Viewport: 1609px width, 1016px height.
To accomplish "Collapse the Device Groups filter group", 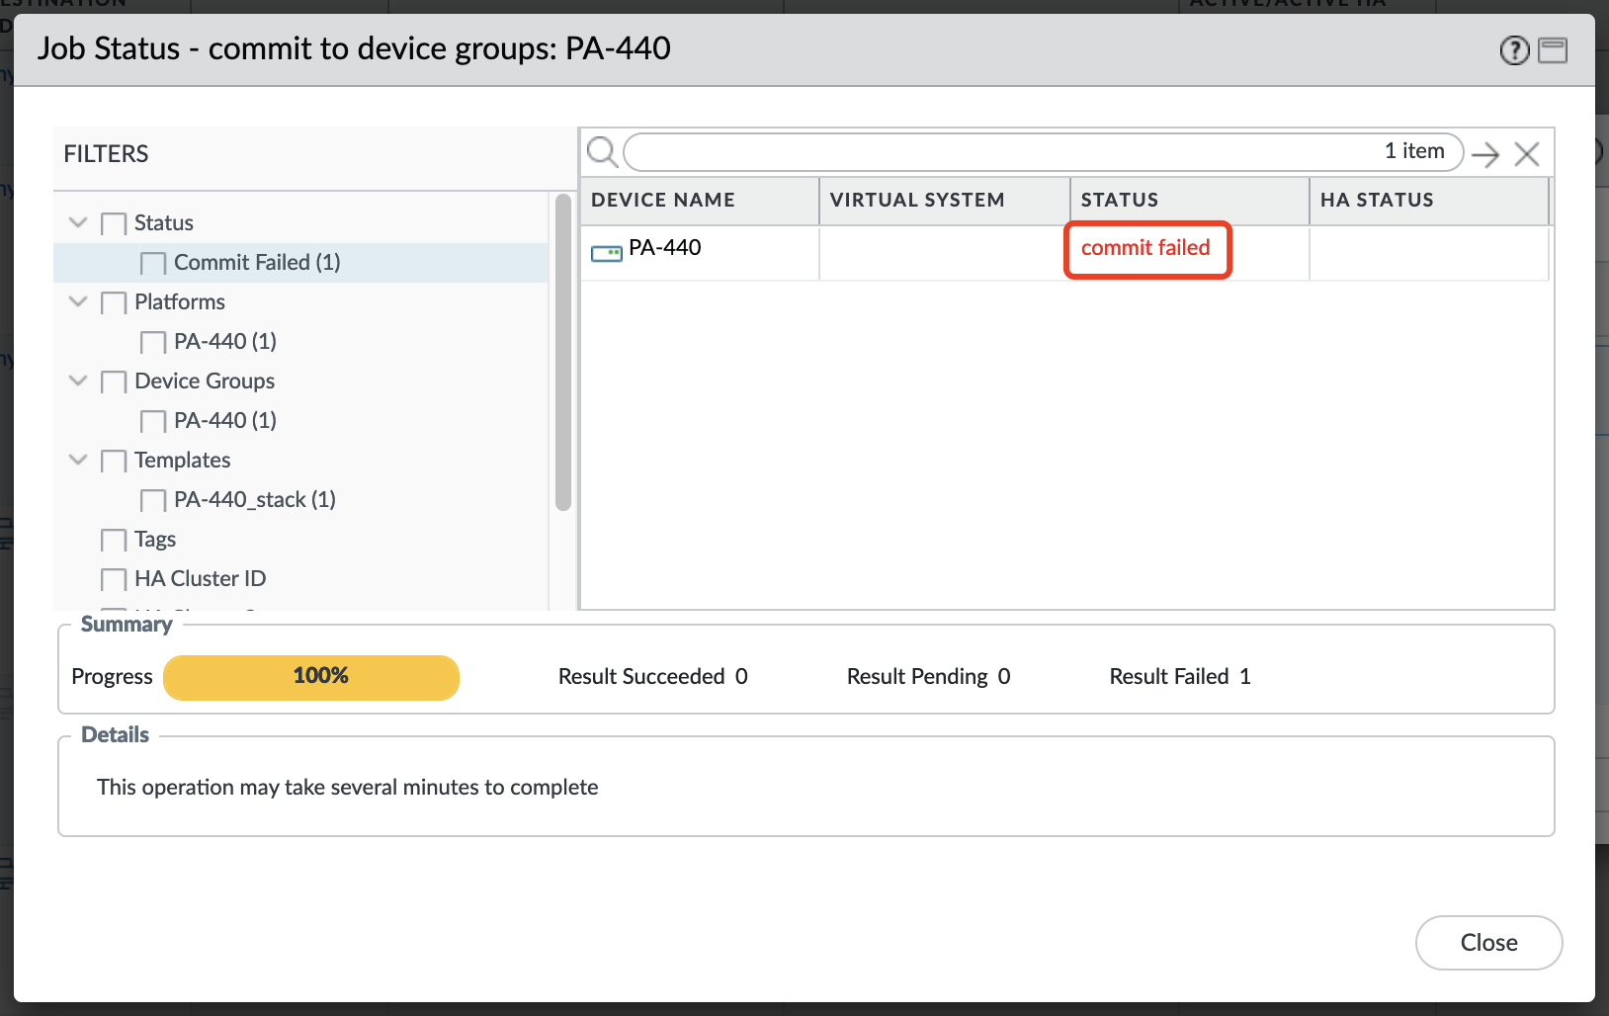I will pos(78,381).
